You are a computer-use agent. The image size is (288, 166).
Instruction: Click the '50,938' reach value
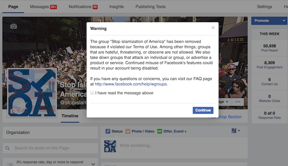tap(269, 46)
